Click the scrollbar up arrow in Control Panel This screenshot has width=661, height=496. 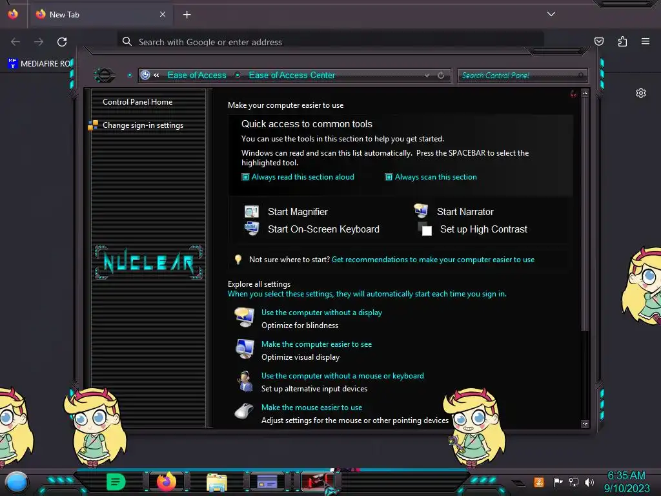pyautogui.click(x=585, y=93)
